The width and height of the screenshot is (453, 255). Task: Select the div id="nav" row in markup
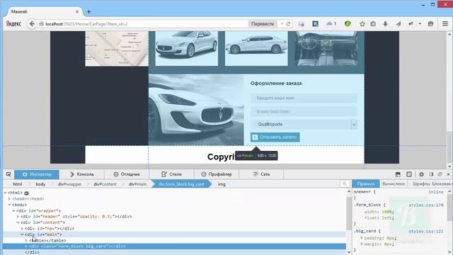click(175, 228)
